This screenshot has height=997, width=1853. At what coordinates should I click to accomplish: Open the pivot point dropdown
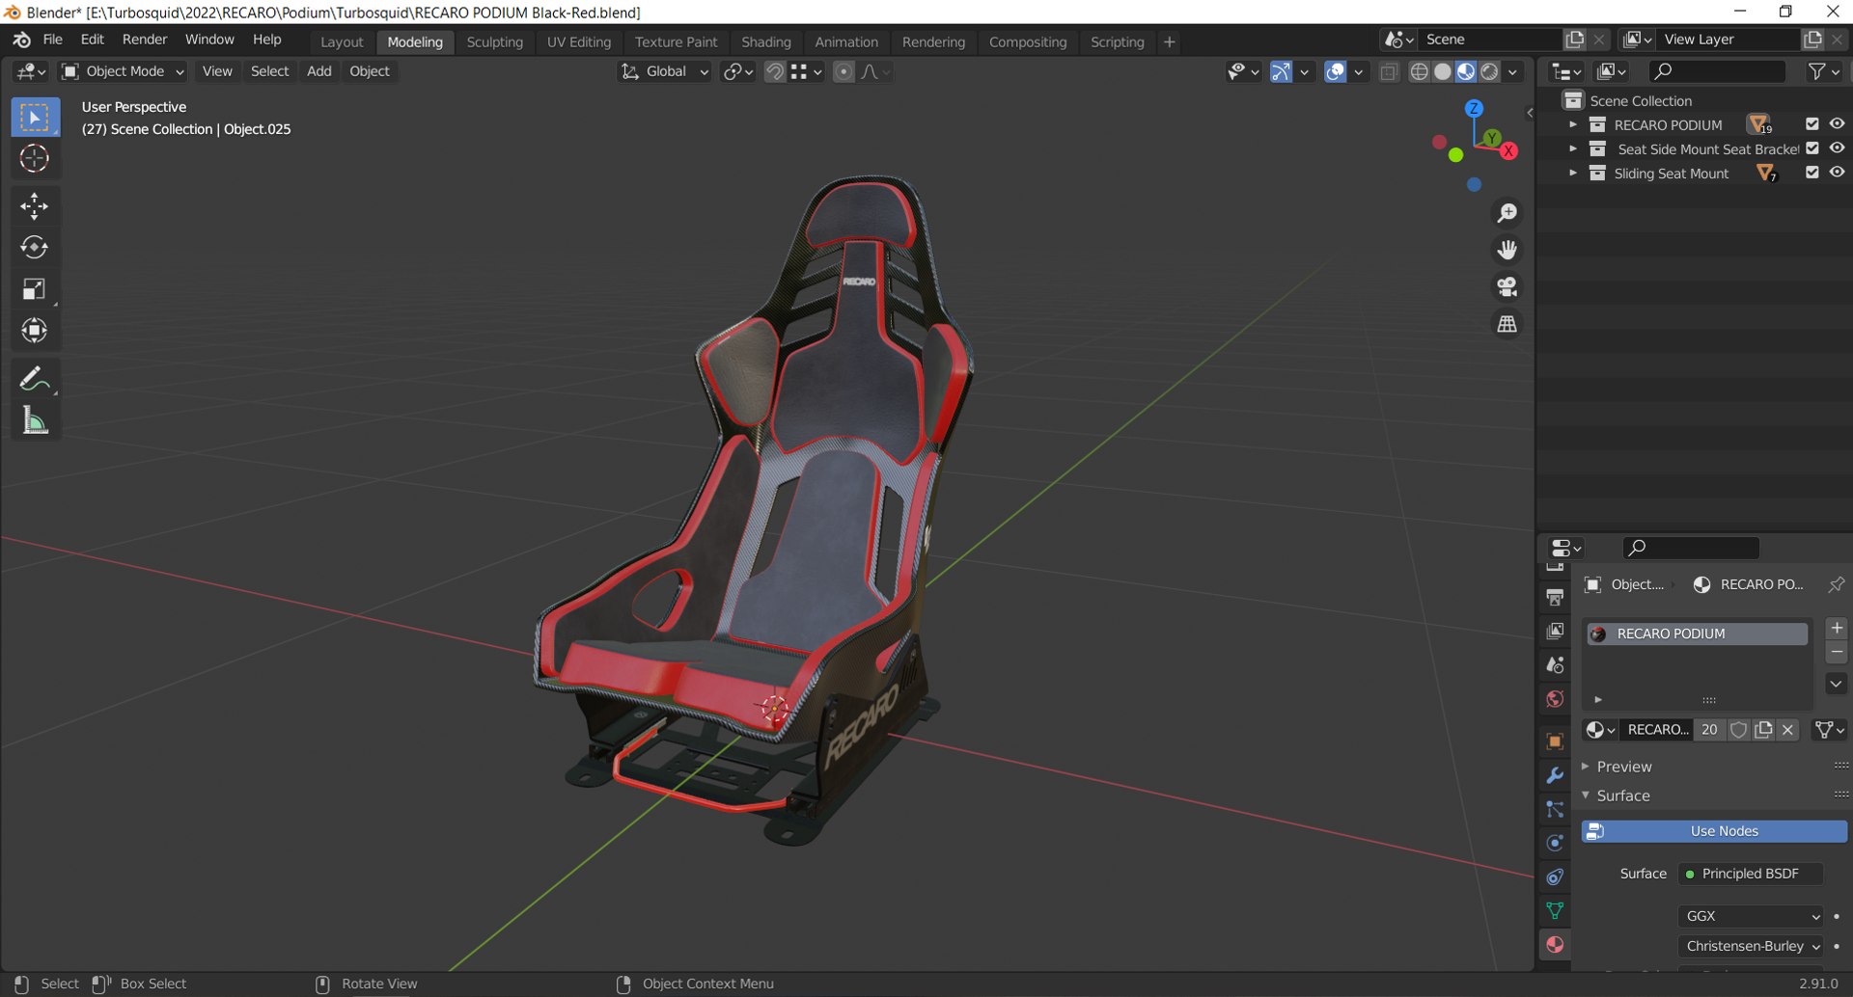[738, 71]
